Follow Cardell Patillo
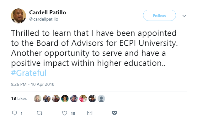This screenshot has width=197, height=122. [x=159, y=15]
